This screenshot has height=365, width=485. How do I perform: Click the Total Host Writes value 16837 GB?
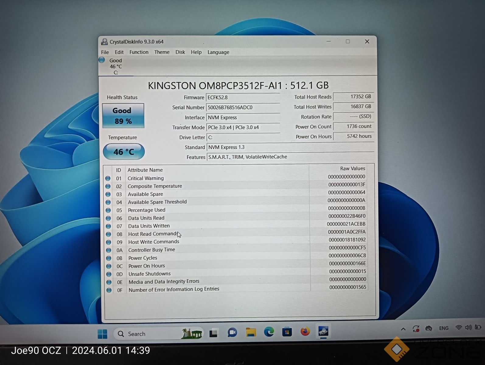tap(353, 106)
